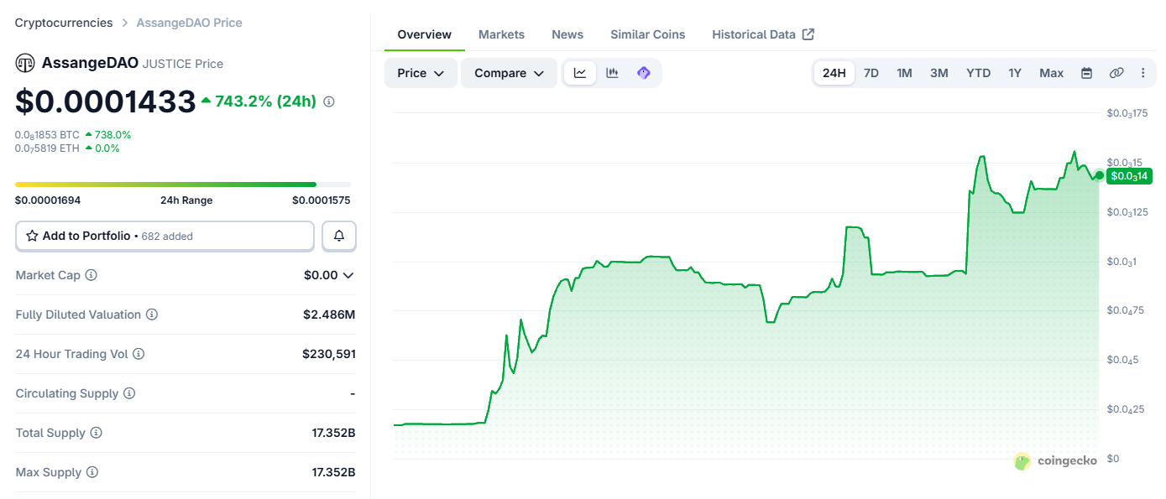Select the YTD time range
This screenshot has height=499, width=1166.
pos(979,73)
